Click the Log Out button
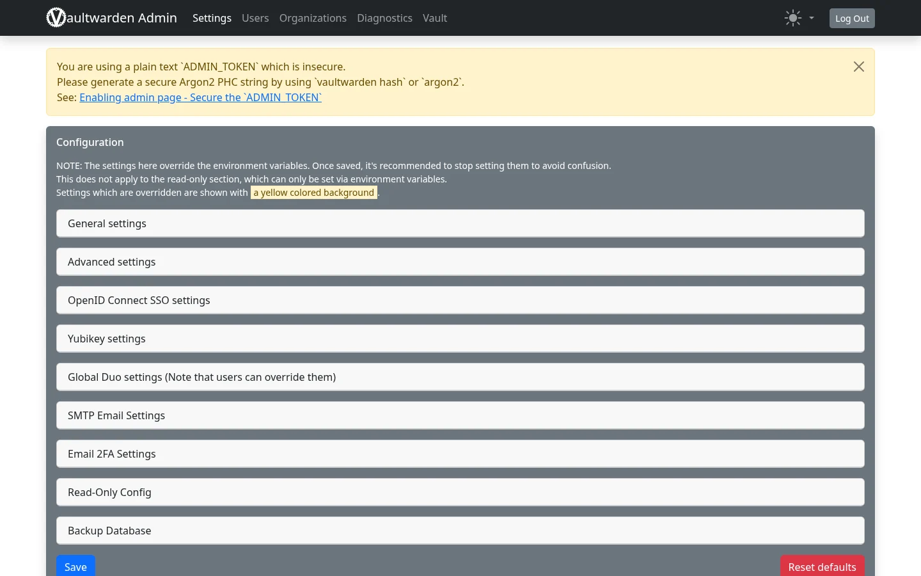The image size is (921, 576). tap(852, 18)
